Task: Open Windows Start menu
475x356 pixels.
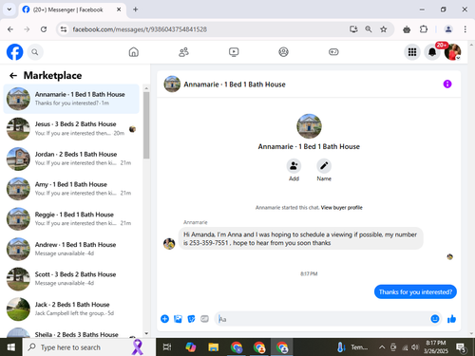Action: (x=10, y=347)
